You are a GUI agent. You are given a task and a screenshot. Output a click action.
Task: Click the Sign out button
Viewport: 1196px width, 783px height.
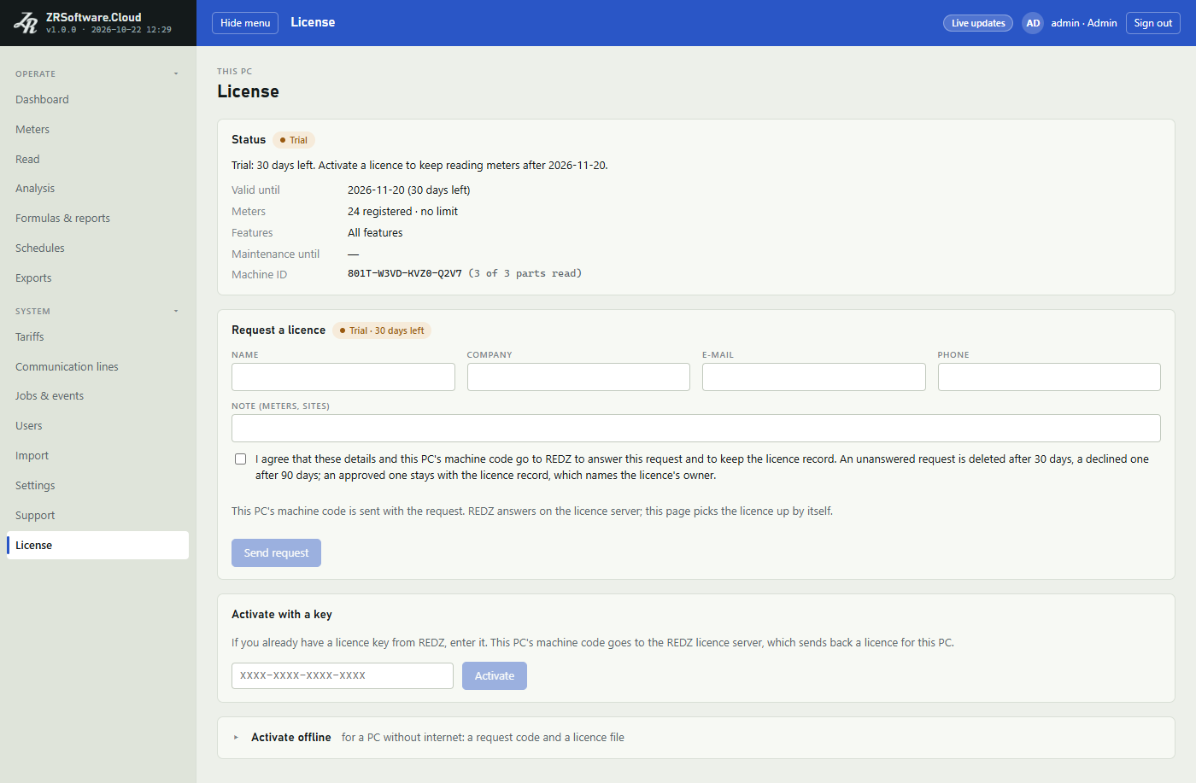pyautogui.click(x=1152, y=23)
